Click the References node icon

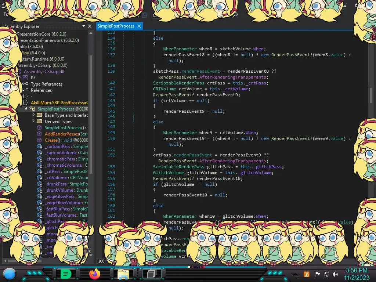point(25,90)
